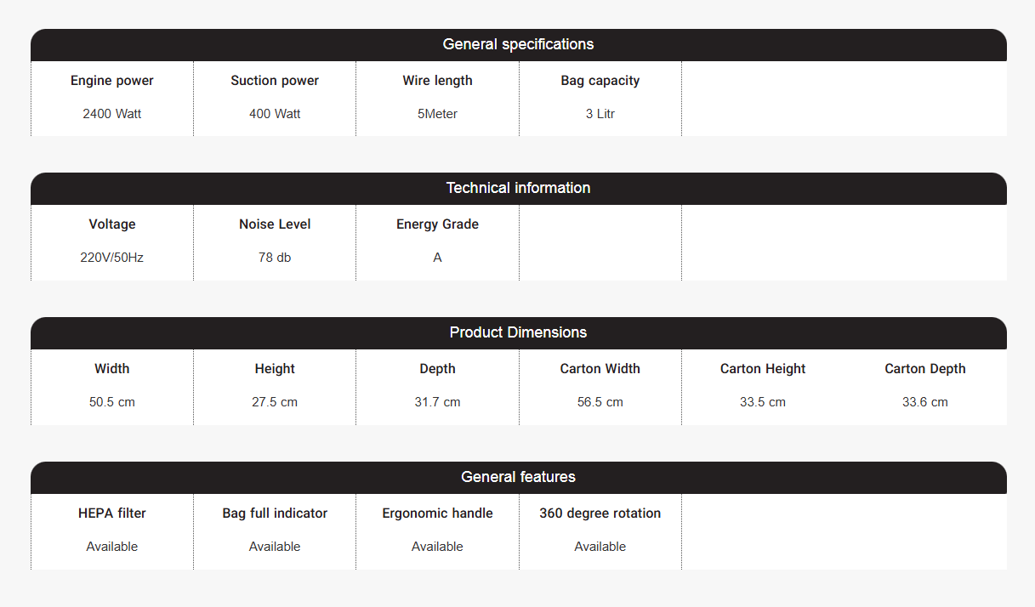
Task: Click the Product Dimensions header bar
Action: tap(518, 332)
